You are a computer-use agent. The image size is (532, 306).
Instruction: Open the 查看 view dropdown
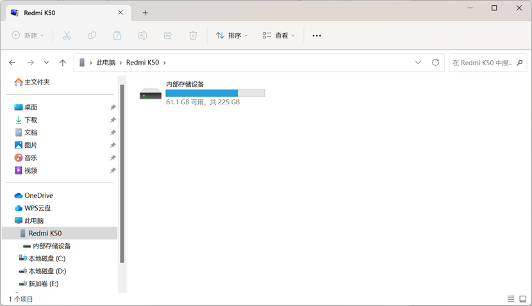(x=279, y=36)
